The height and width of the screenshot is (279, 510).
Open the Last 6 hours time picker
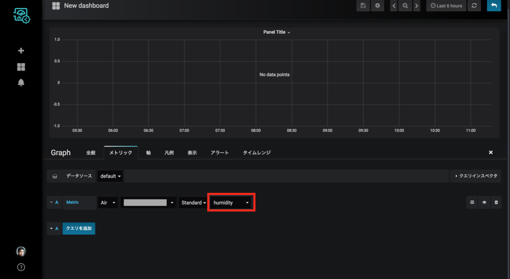[446, 5]
